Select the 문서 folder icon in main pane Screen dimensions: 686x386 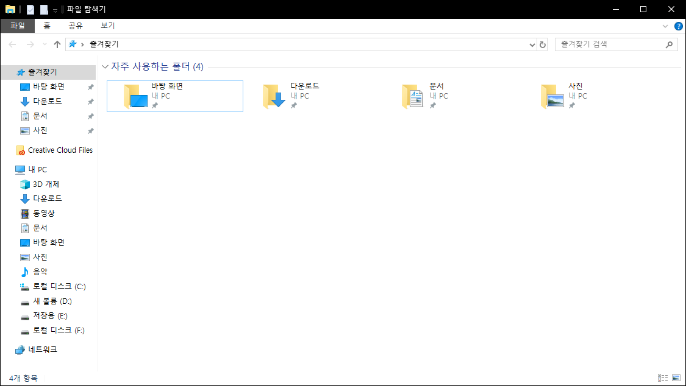[x=413, y=96]
